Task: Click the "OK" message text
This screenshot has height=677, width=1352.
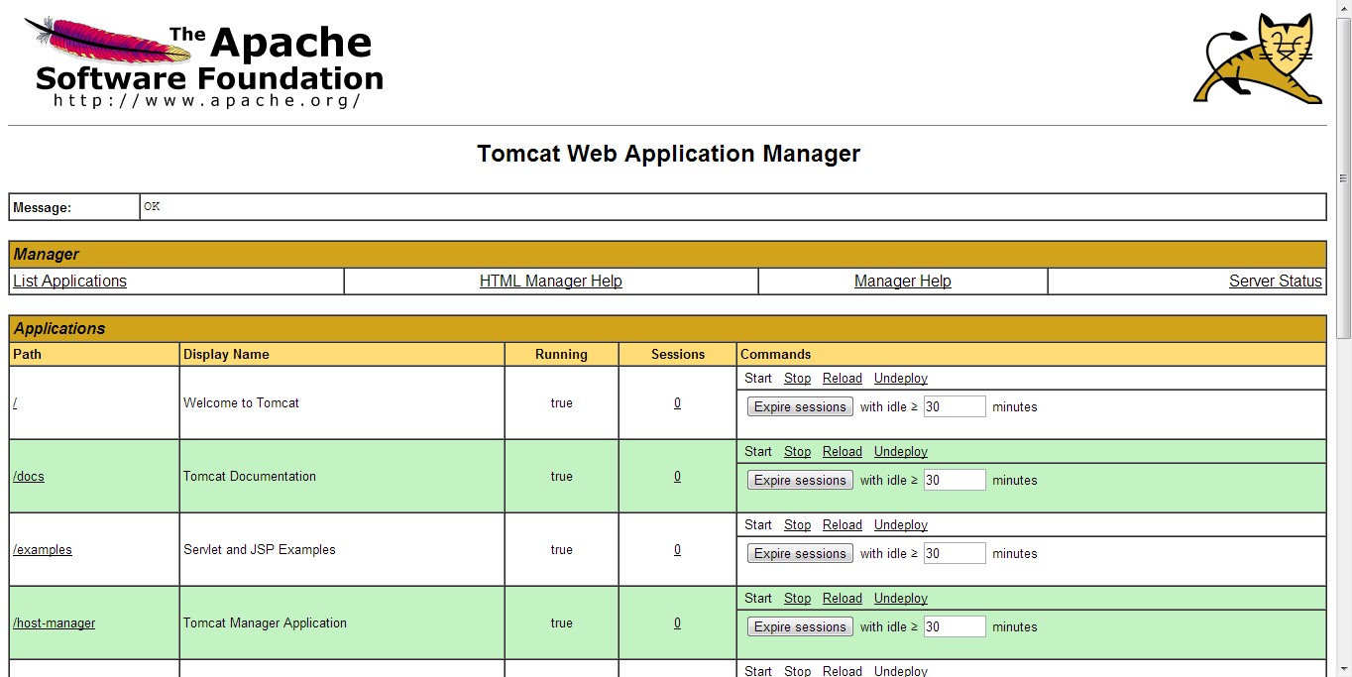Action: point(152,207)
